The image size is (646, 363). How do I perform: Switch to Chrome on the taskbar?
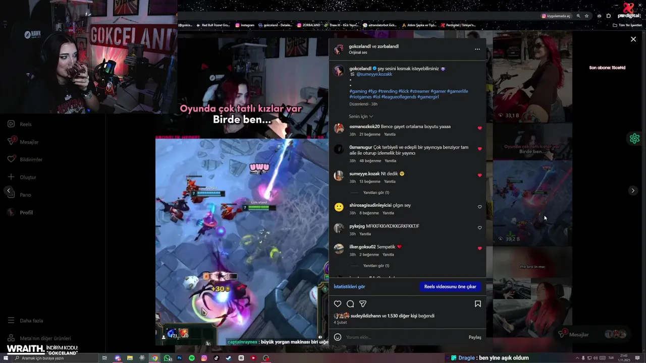coord(154,358)
